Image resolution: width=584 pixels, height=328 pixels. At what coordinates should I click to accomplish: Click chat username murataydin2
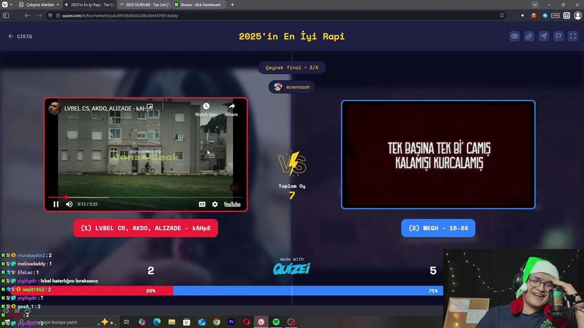click(x=31, y=256)
